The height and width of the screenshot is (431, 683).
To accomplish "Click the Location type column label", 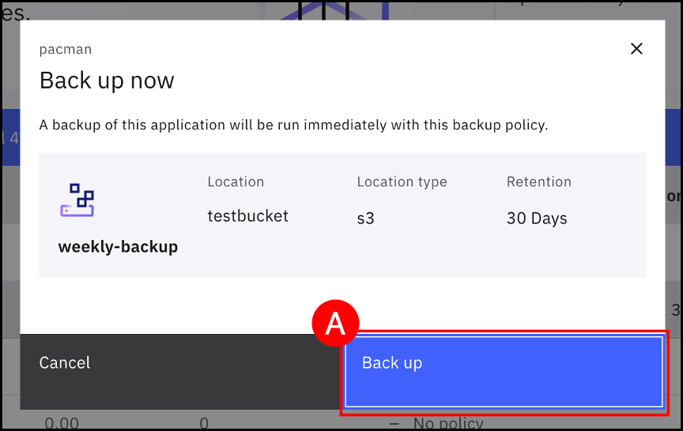I will (402, 182).
